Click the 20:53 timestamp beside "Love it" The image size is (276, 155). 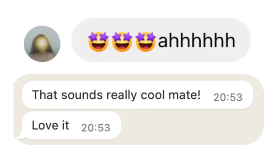pos(96,128)
